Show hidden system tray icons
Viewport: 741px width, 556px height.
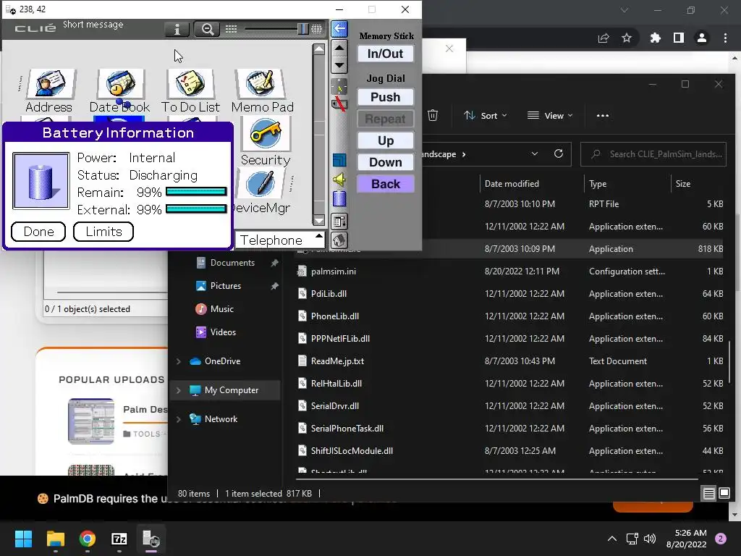tap(612, 539)
